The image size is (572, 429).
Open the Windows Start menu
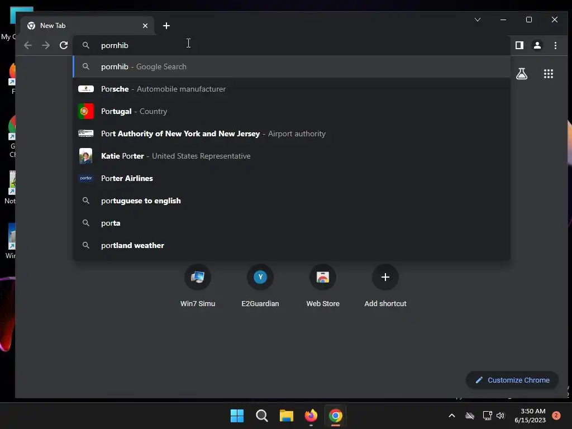pos(237,416)
